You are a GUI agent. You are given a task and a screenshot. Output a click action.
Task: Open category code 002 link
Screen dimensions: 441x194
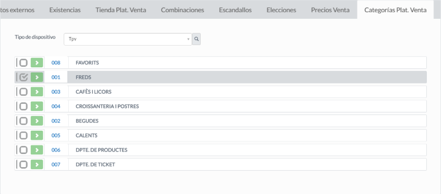click(x=56, y=121)
